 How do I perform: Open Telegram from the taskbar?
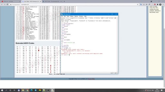(x=36, y=90)
